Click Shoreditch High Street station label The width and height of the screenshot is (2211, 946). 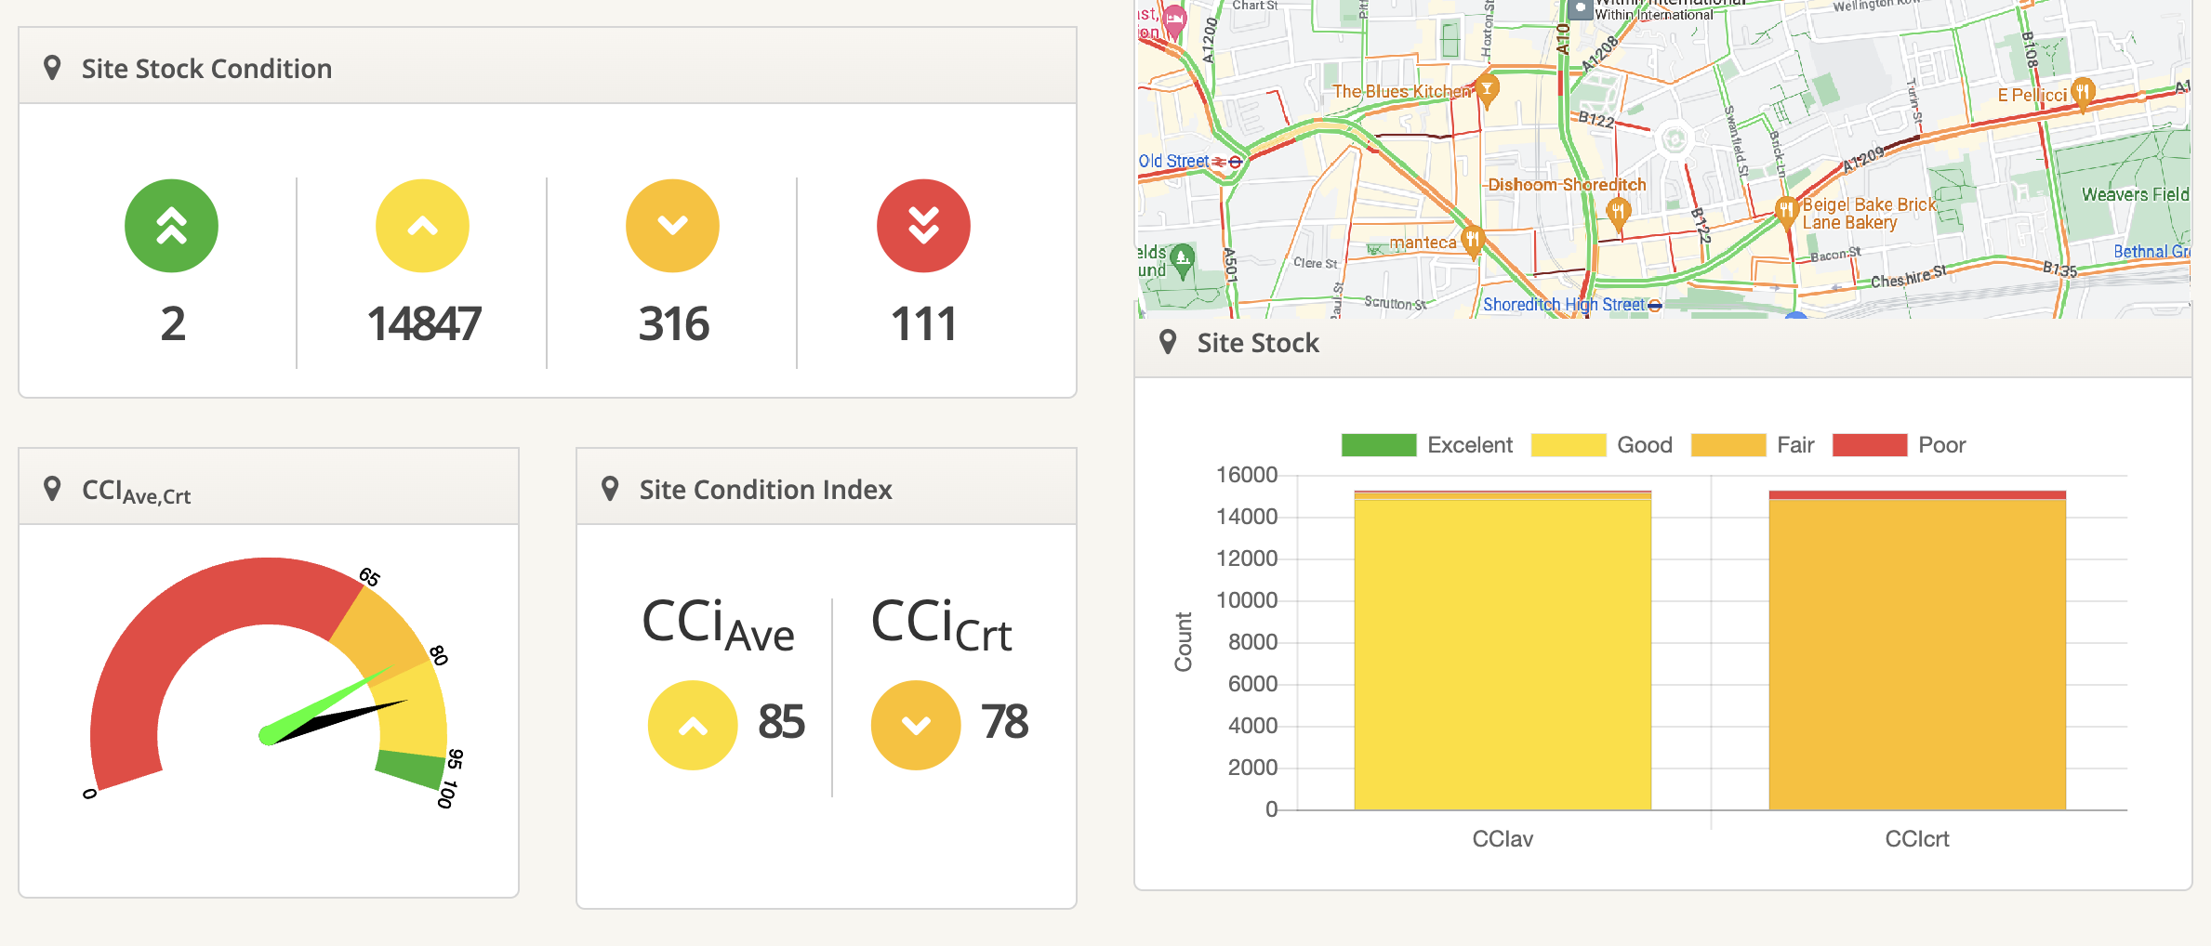[x=1564, y=305]
